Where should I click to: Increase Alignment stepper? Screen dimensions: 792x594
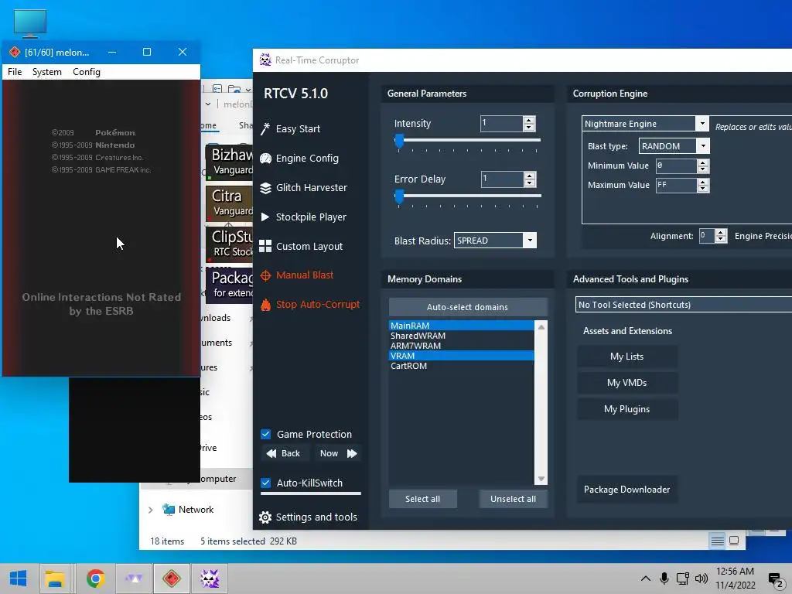(721, 232)
